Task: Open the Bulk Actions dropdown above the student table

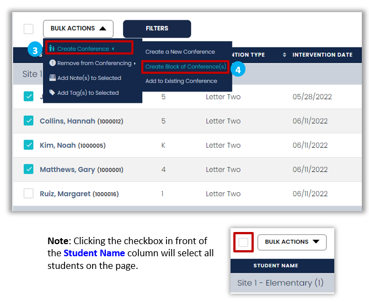Action: coord(78,29)
